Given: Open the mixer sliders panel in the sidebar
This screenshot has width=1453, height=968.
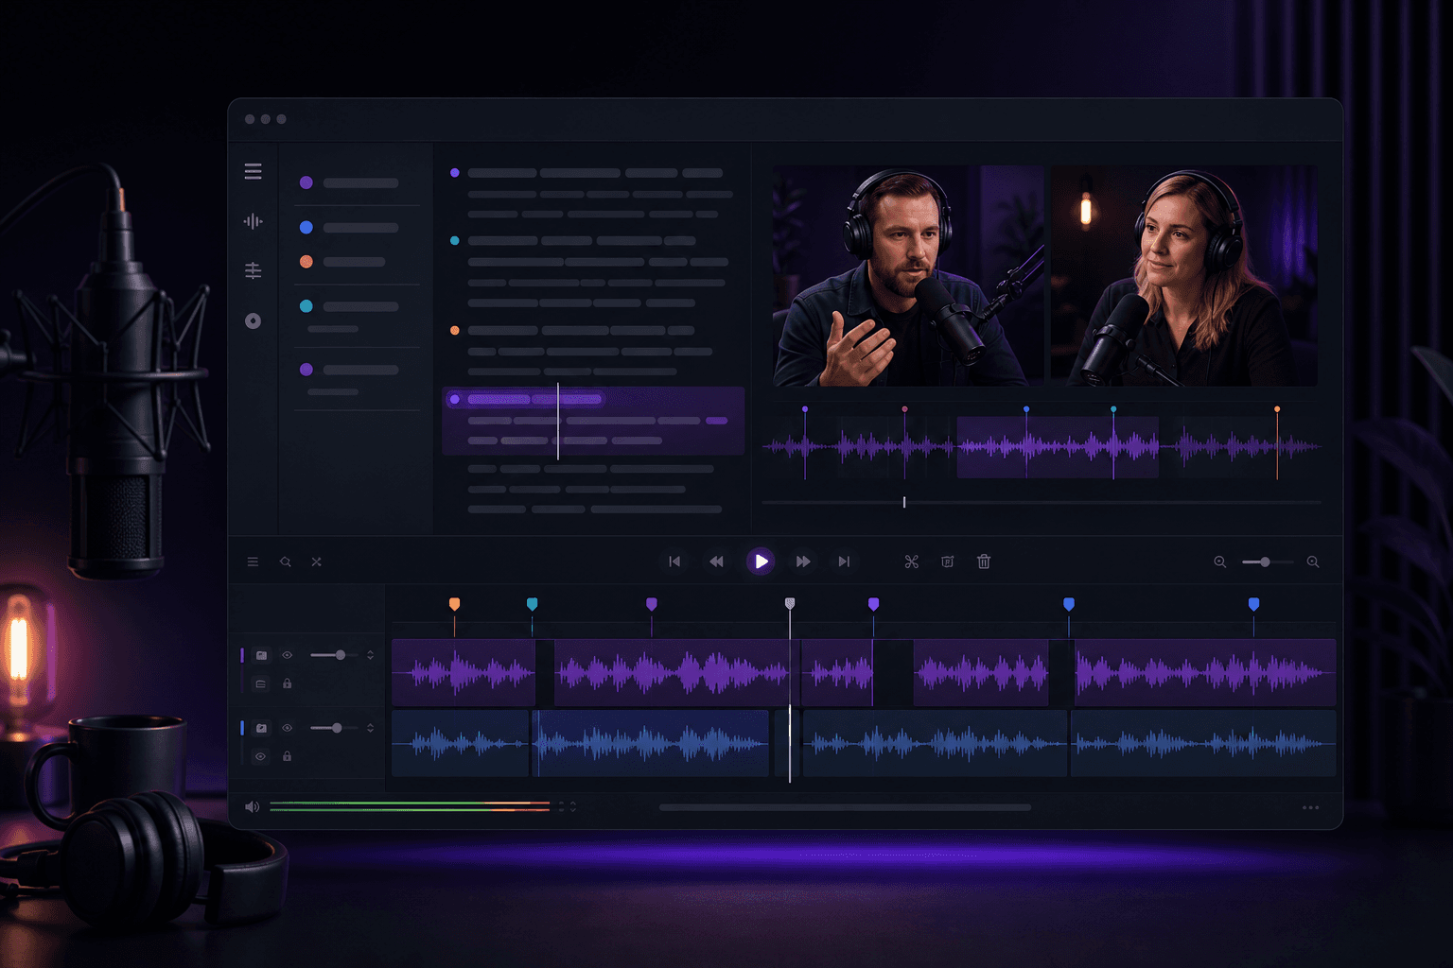Looking at the screenshot, I should coord(253,271).
